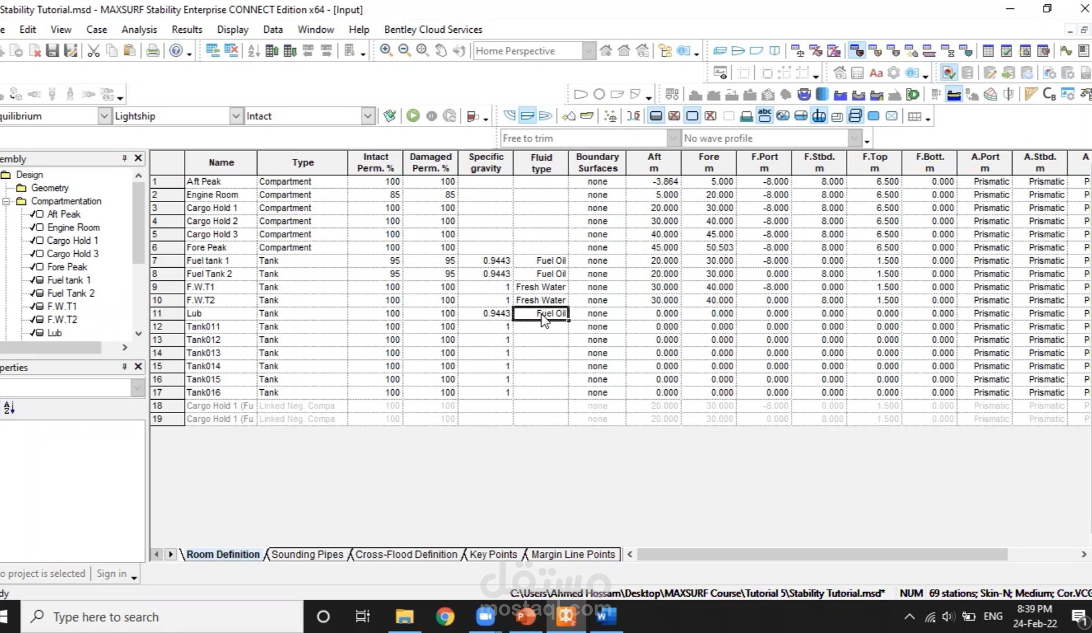This screenshot has width=1092, height=633.
Task: Open the Bentley Cloud Services menu
Action: (x=433, y=29)
